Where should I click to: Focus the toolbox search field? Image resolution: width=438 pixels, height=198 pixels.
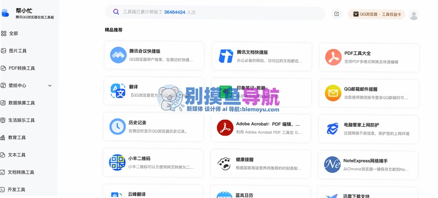coord(215,12)
